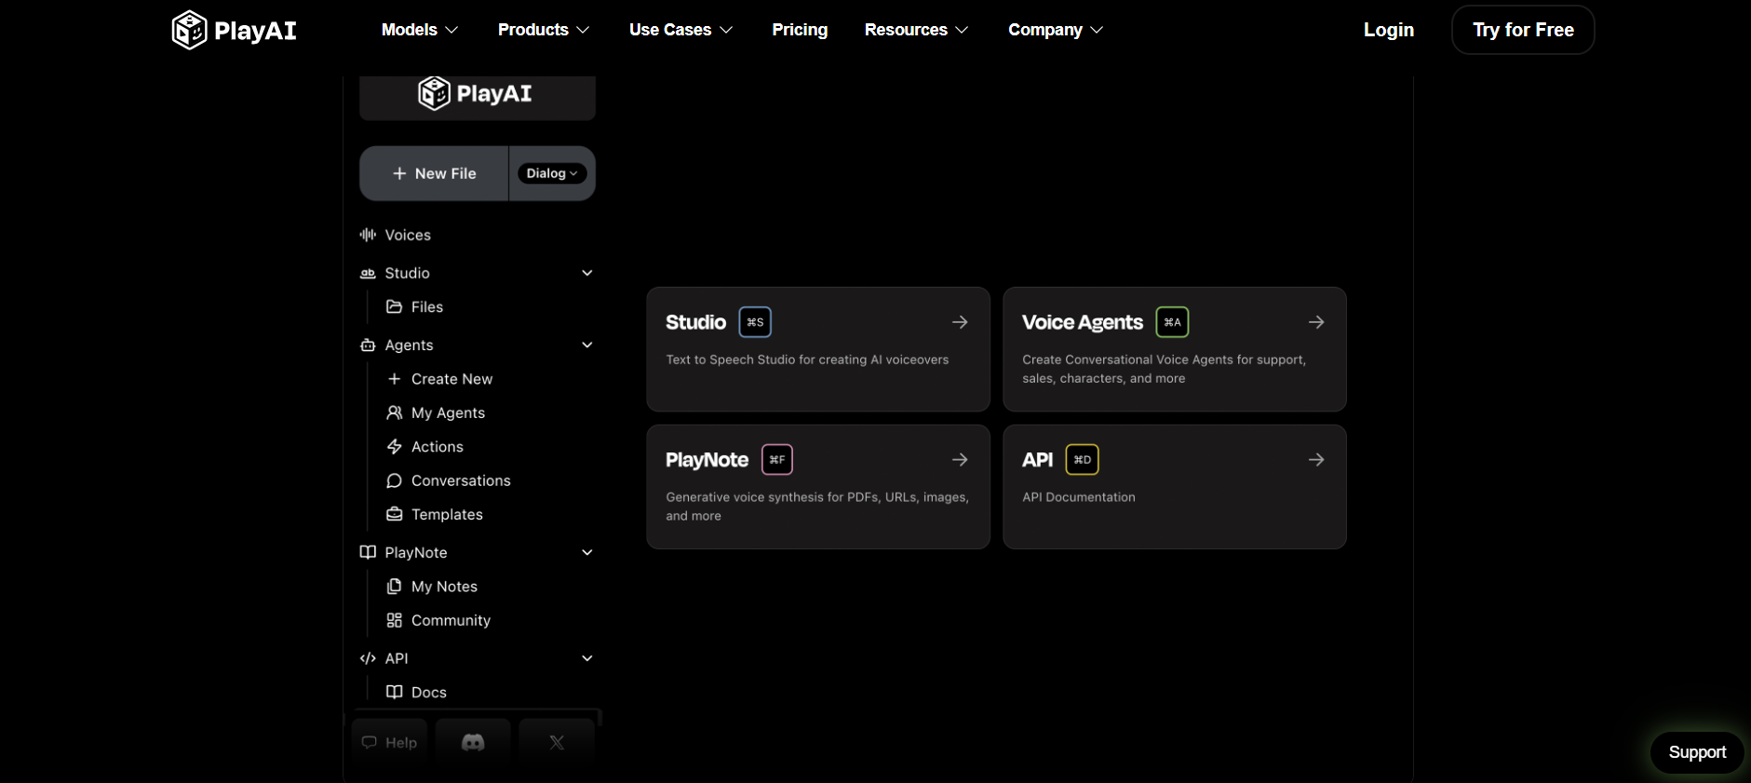Select the Templates label

coord(447,514)
